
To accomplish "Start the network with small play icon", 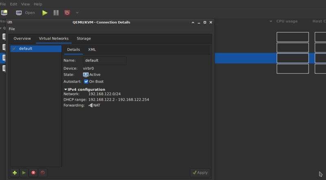I will (x=24, y=173).
